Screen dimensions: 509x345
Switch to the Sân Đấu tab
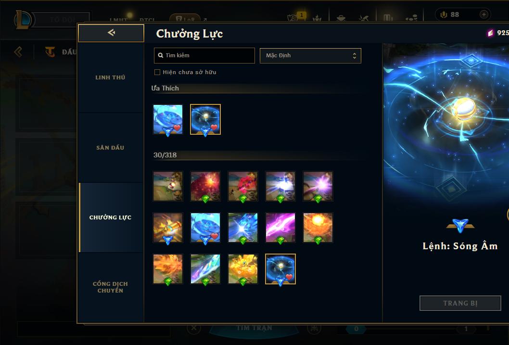click(110, 148)
